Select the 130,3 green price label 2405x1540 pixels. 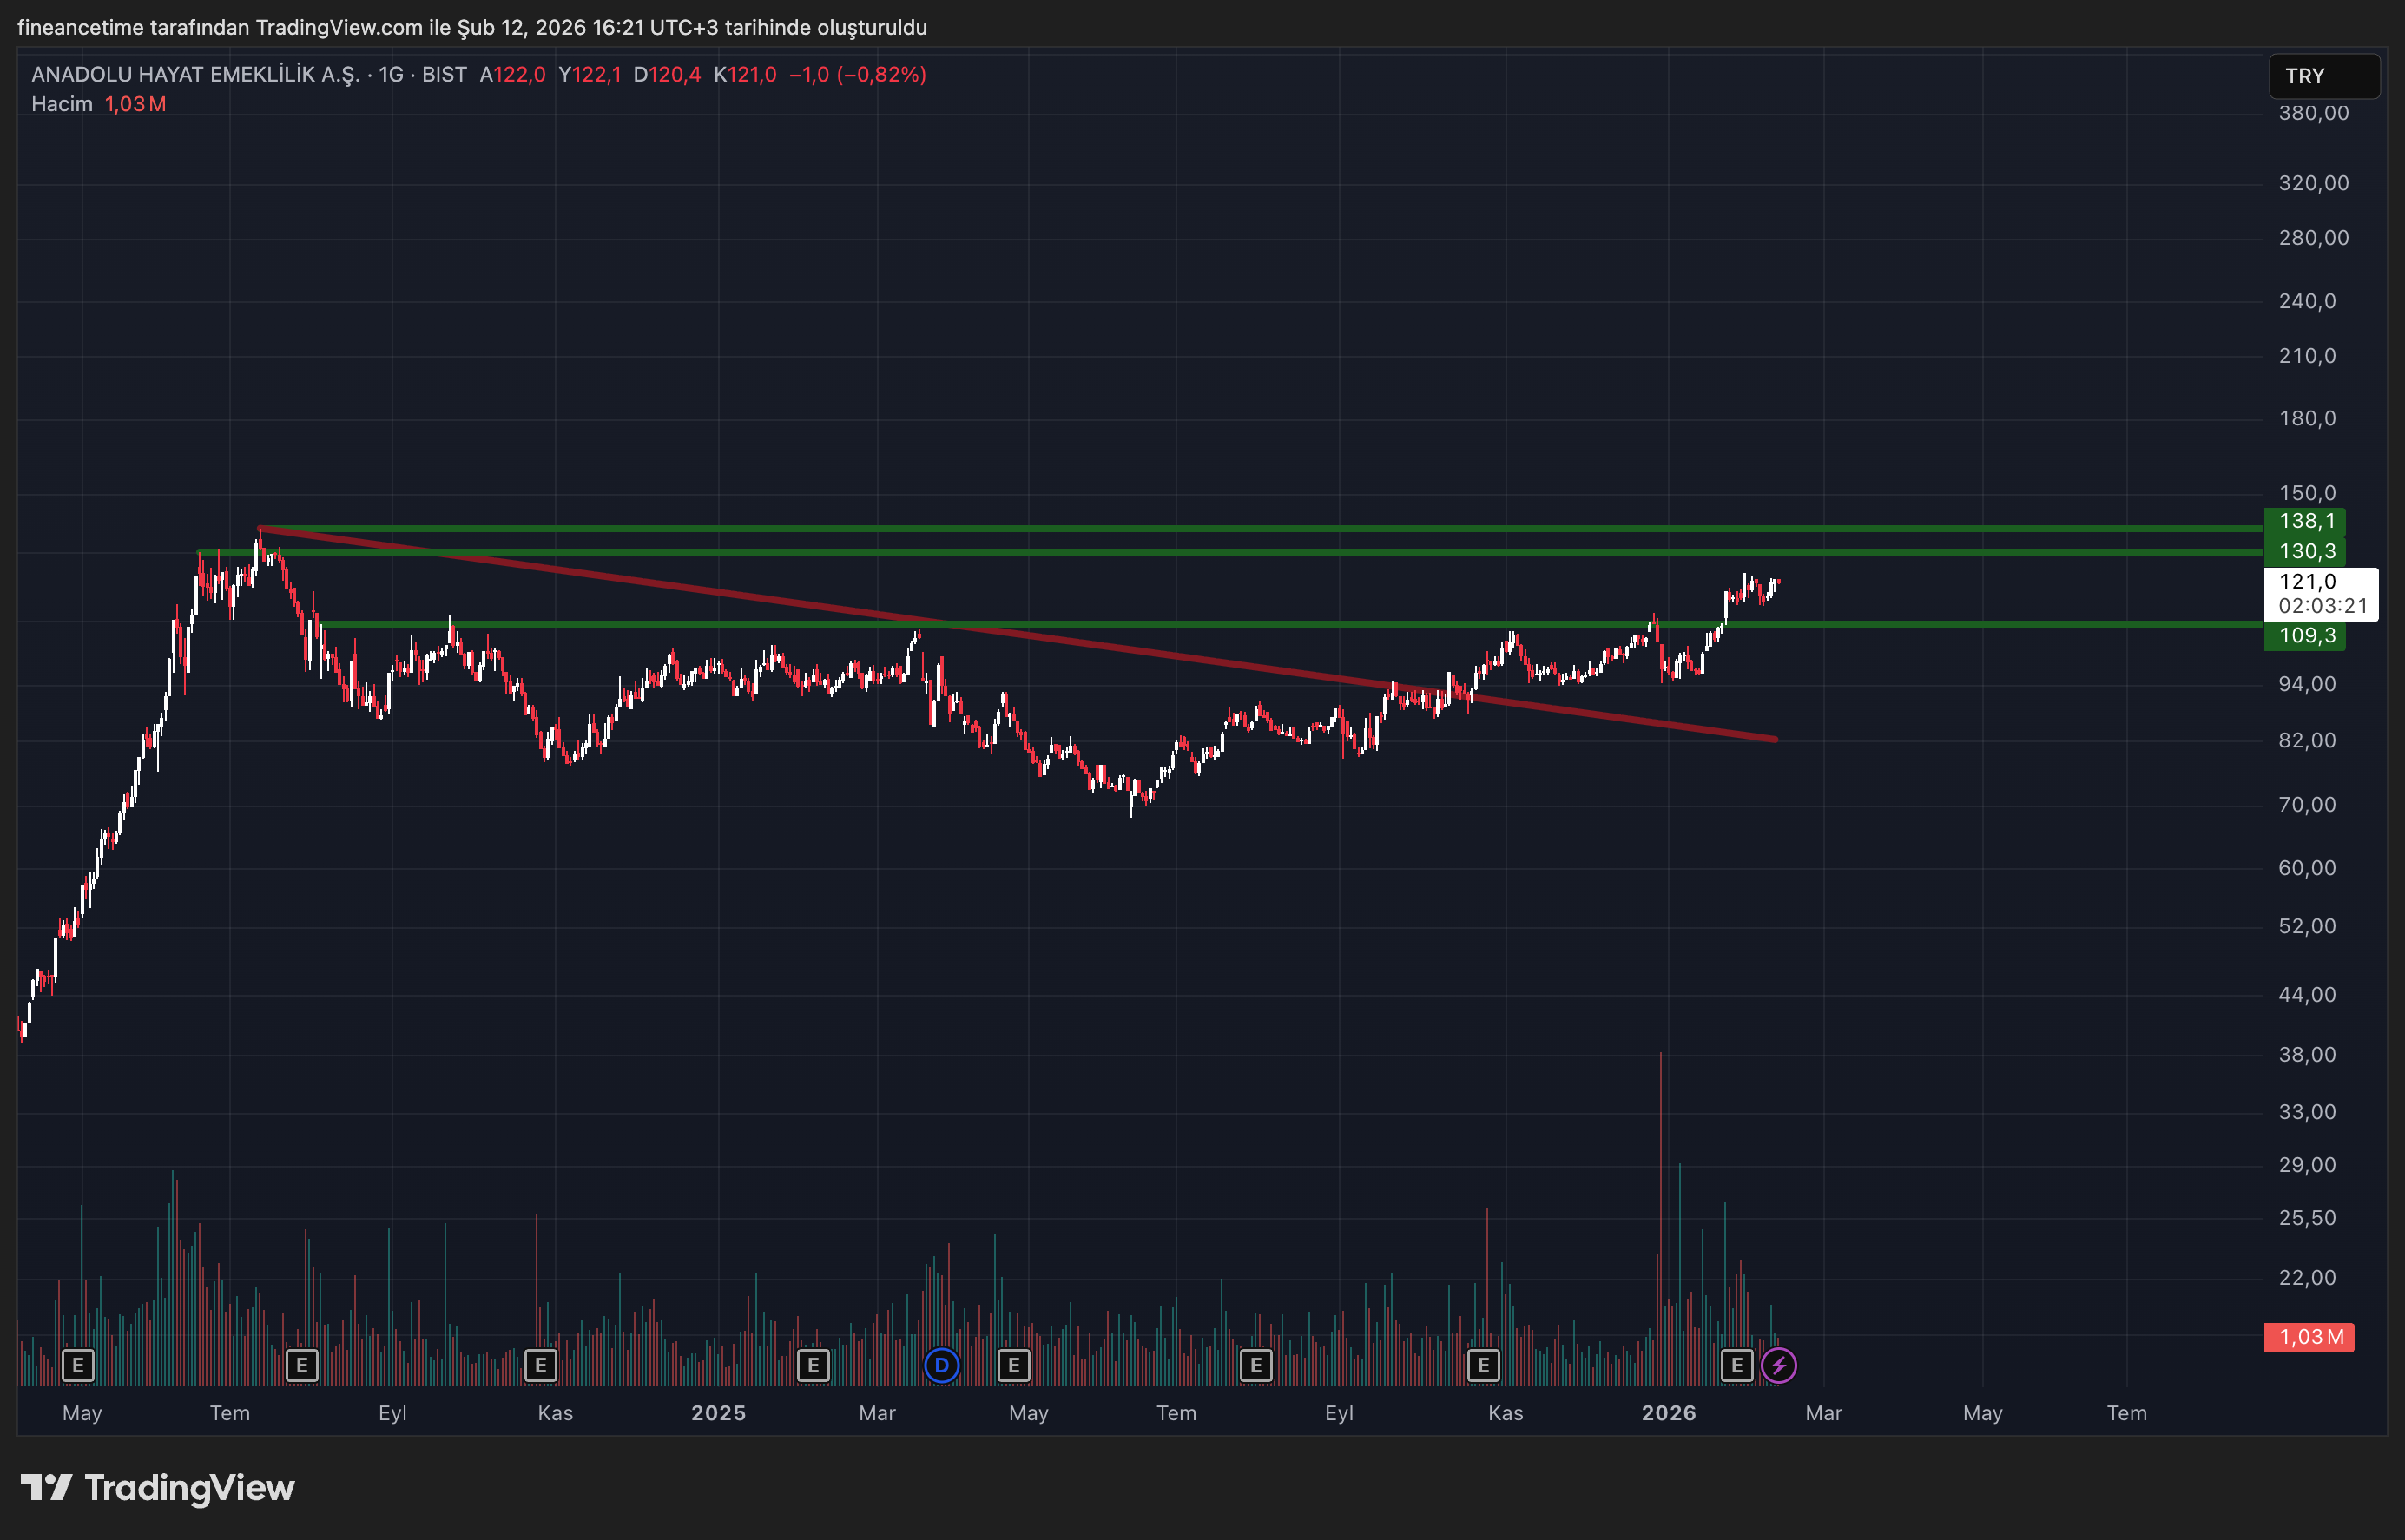[x=2305, y=551]
